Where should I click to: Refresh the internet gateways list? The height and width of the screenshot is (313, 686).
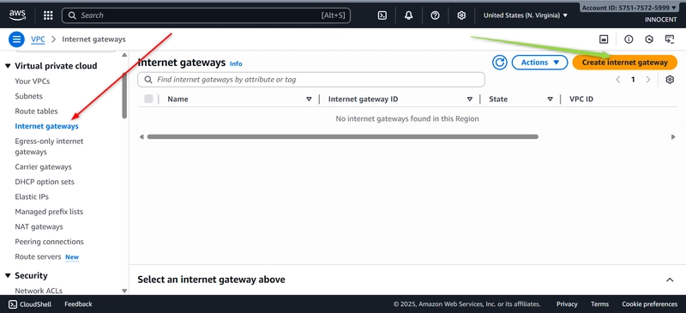499,63
